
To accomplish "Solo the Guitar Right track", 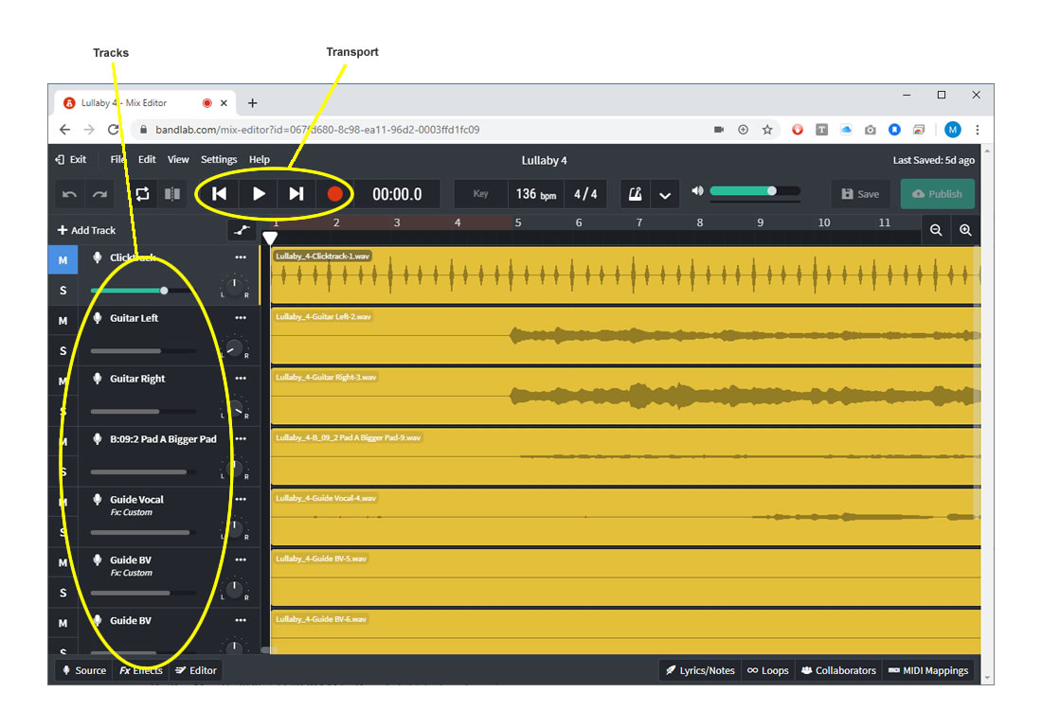I will (62, 411).
